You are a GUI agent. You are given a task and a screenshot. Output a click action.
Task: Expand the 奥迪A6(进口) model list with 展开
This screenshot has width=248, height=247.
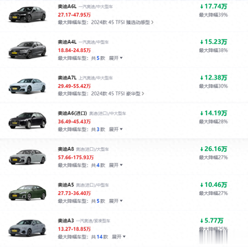(x=115, y=129)
